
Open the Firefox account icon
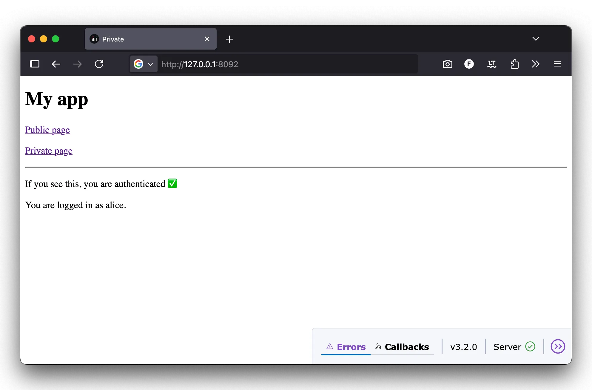pos(469,64)
